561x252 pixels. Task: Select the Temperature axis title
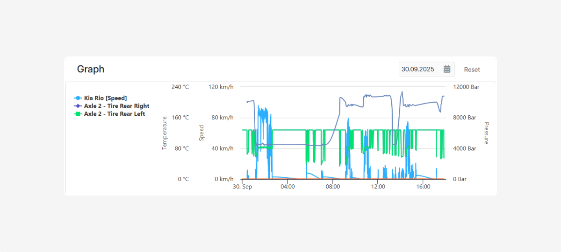tap(165, 133)
